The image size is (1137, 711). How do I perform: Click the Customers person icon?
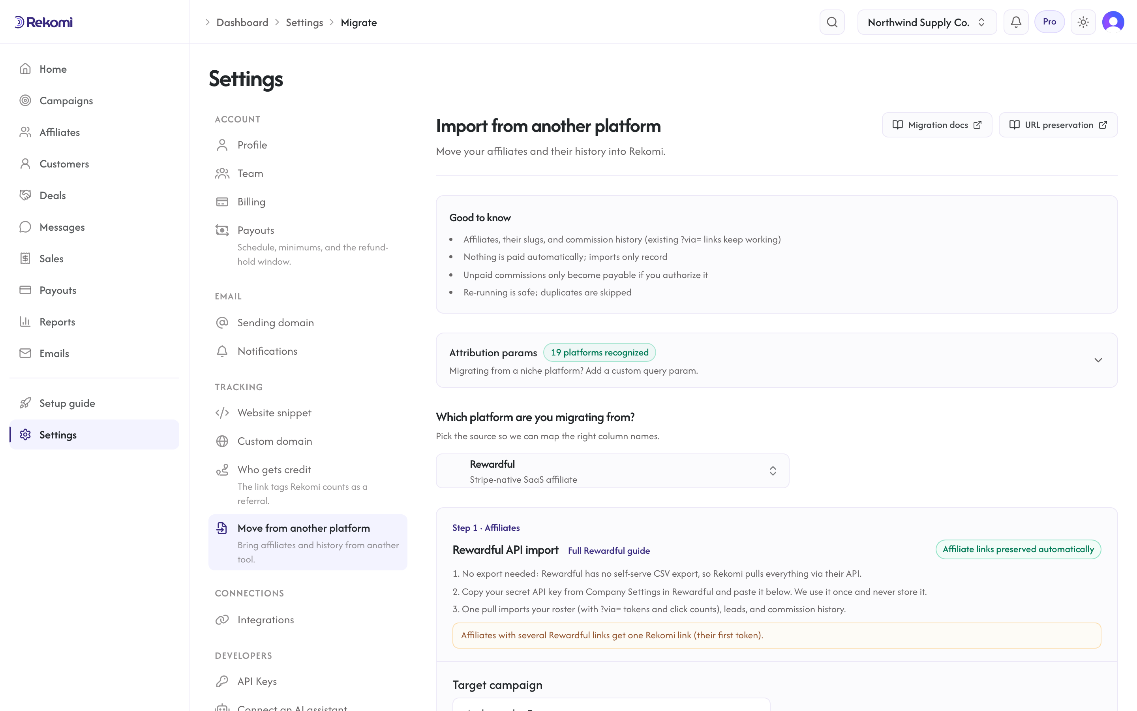click(x=25, y=164)
